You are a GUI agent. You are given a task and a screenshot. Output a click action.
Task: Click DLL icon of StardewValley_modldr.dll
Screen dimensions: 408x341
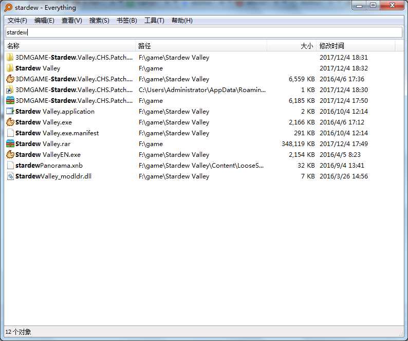(x=10, y=176)
